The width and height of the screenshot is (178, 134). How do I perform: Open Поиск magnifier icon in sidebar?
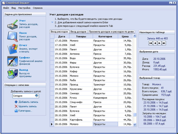[12, 37]
